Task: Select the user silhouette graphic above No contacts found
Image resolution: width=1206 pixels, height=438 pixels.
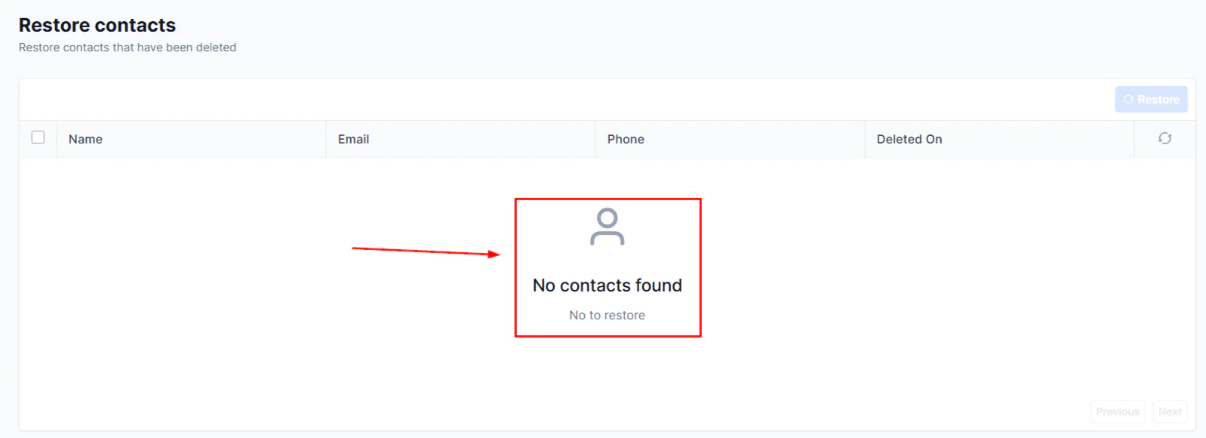Action: click(607, 227)
